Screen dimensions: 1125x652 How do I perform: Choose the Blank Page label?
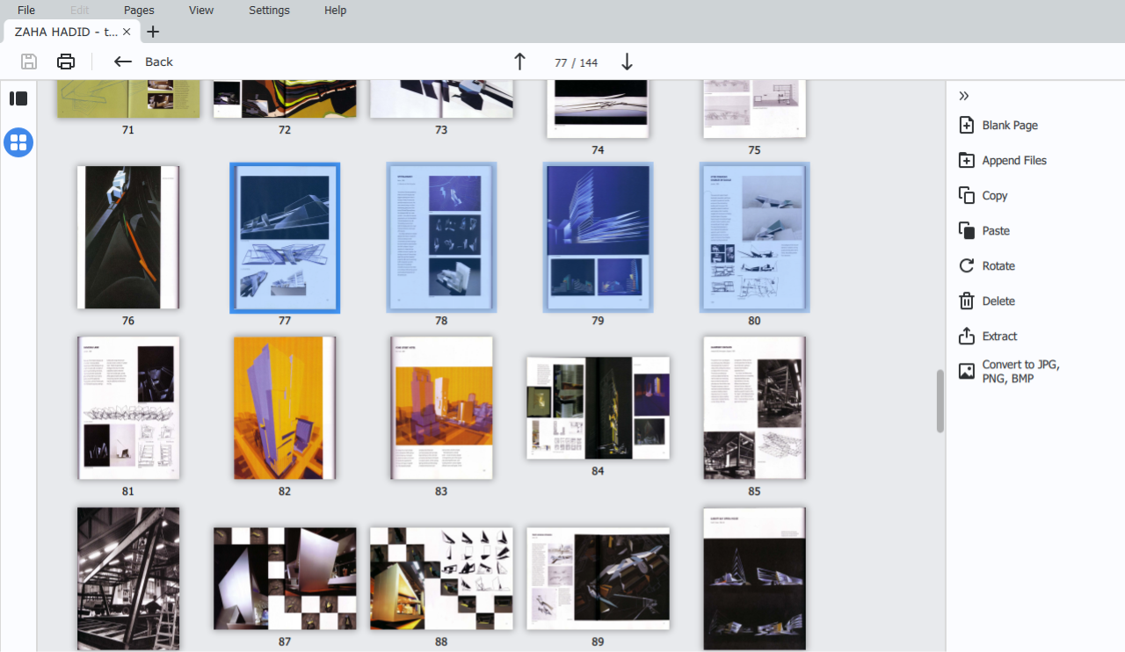click(x=1010, y=125)
